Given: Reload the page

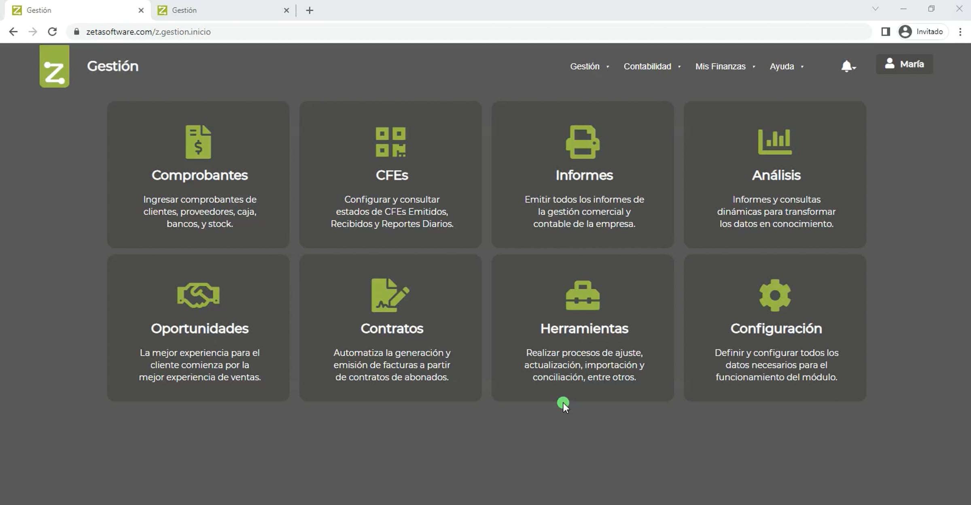Looking at the screenshot, I should click(52, 32).
